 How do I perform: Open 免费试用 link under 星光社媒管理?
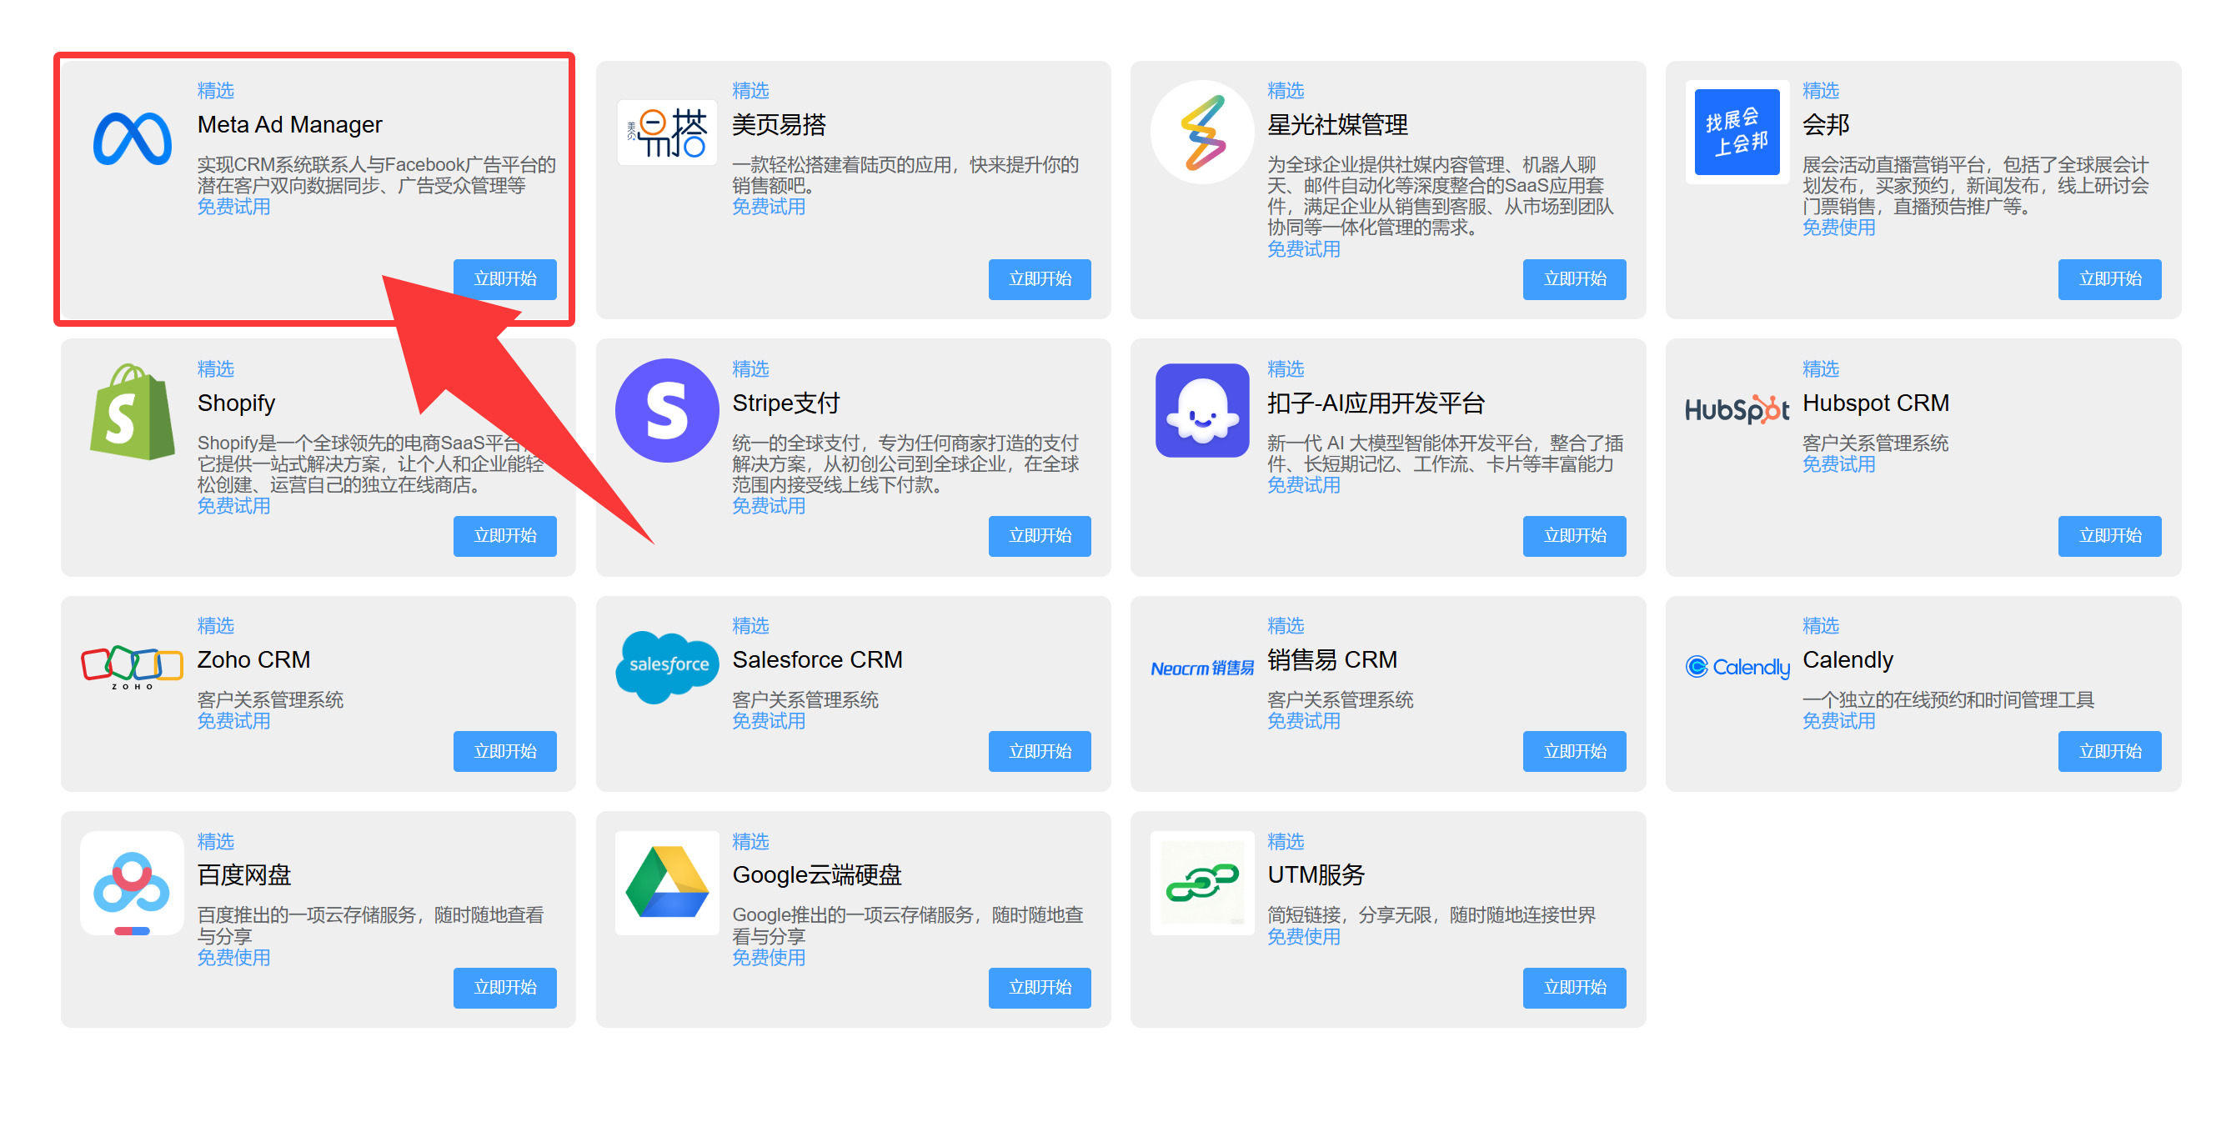point(1303,249)
